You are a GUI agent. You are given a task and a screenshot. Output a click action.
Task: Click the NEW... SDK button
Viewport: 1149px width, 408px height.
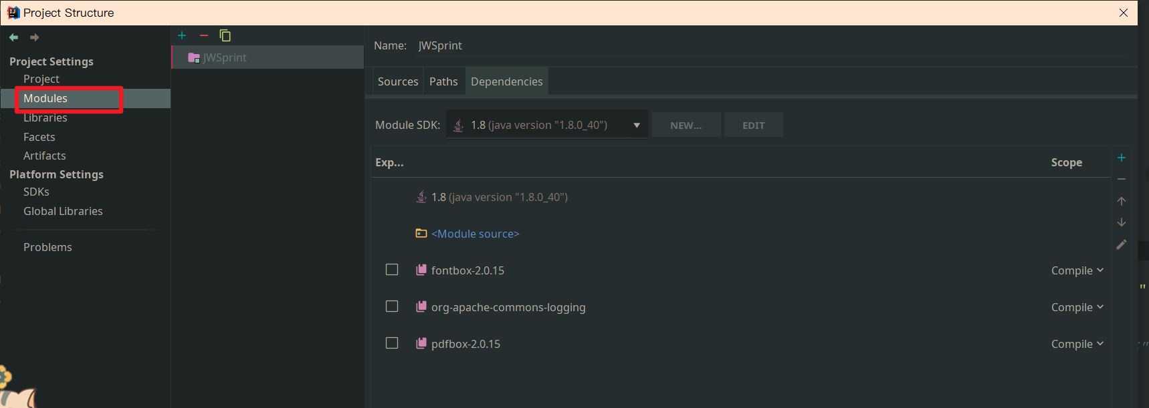click(x=686, y=125)
